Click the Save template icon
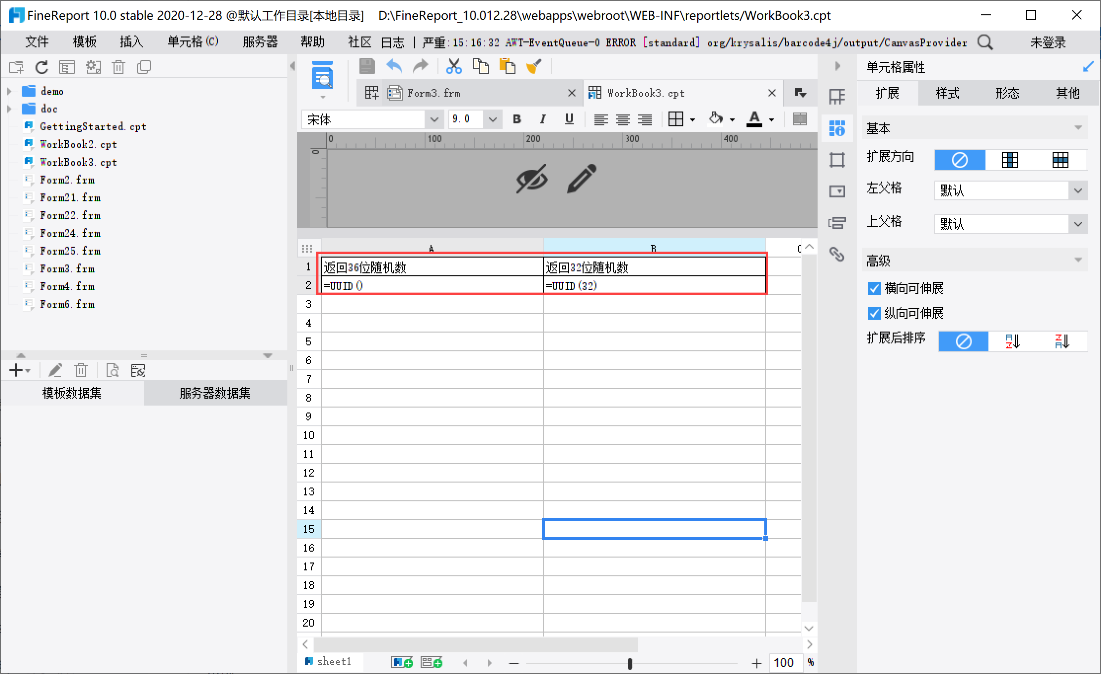The height and width of the screenshot is (674, 1101). 367,66
